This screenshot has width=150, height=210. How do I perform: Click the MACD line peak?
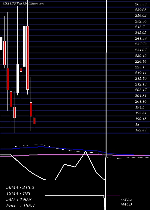(x=85, y=152)
